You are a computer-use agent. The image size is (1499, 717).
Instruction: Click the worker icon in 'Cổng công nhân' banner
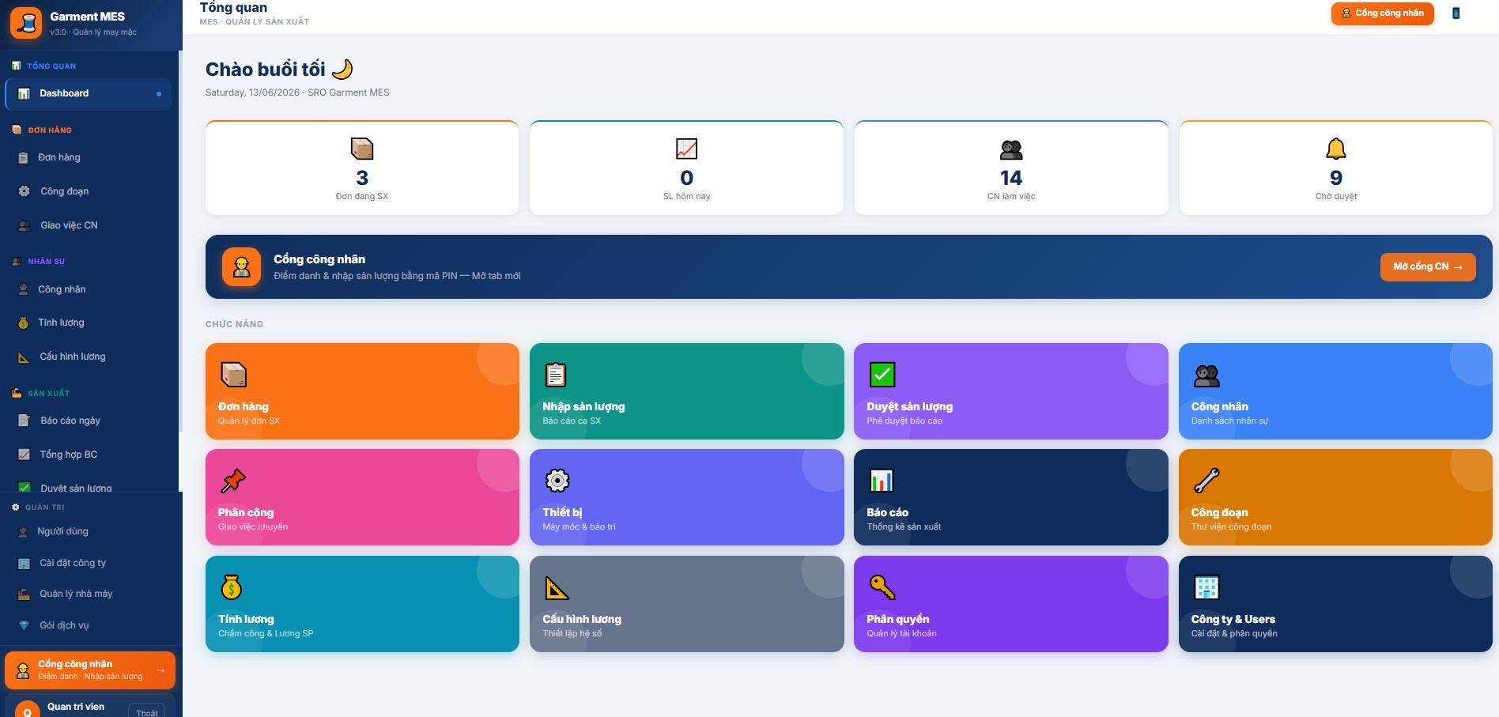coord(241,266)
